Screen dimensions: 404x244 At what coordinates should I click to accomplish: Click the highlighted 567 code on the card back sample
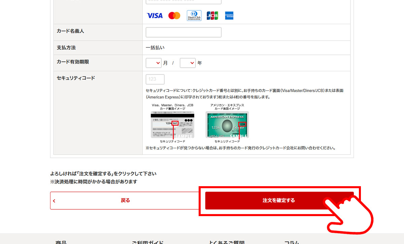tap(175, 123)
